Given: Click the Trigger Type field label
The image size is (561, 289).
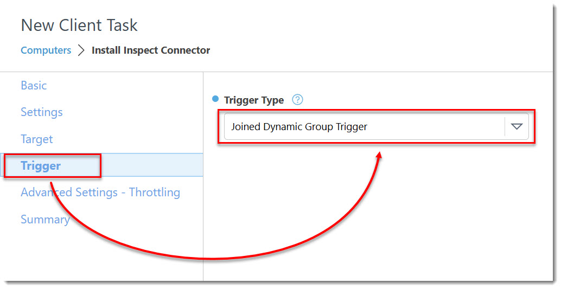Looking at the screenshot, I should coord(254,100).
